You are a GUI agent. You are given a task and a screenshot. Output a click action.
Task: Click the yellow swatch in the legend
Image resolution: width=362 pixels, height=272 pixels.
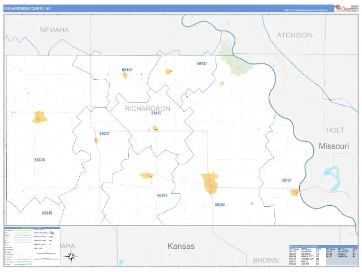click(23, 231)
